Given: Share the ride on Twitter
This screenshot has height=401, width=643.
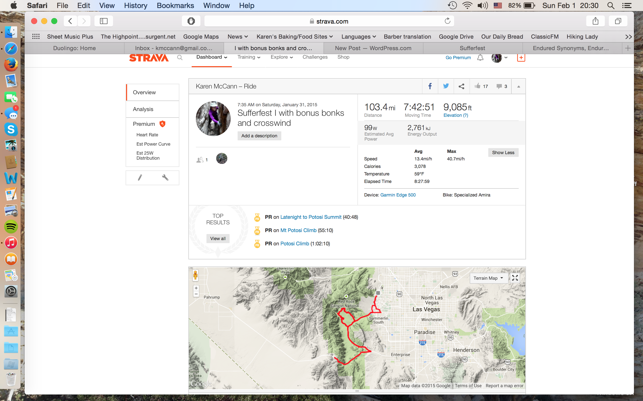Looking at the screenshot, I should tap(446, 86).
